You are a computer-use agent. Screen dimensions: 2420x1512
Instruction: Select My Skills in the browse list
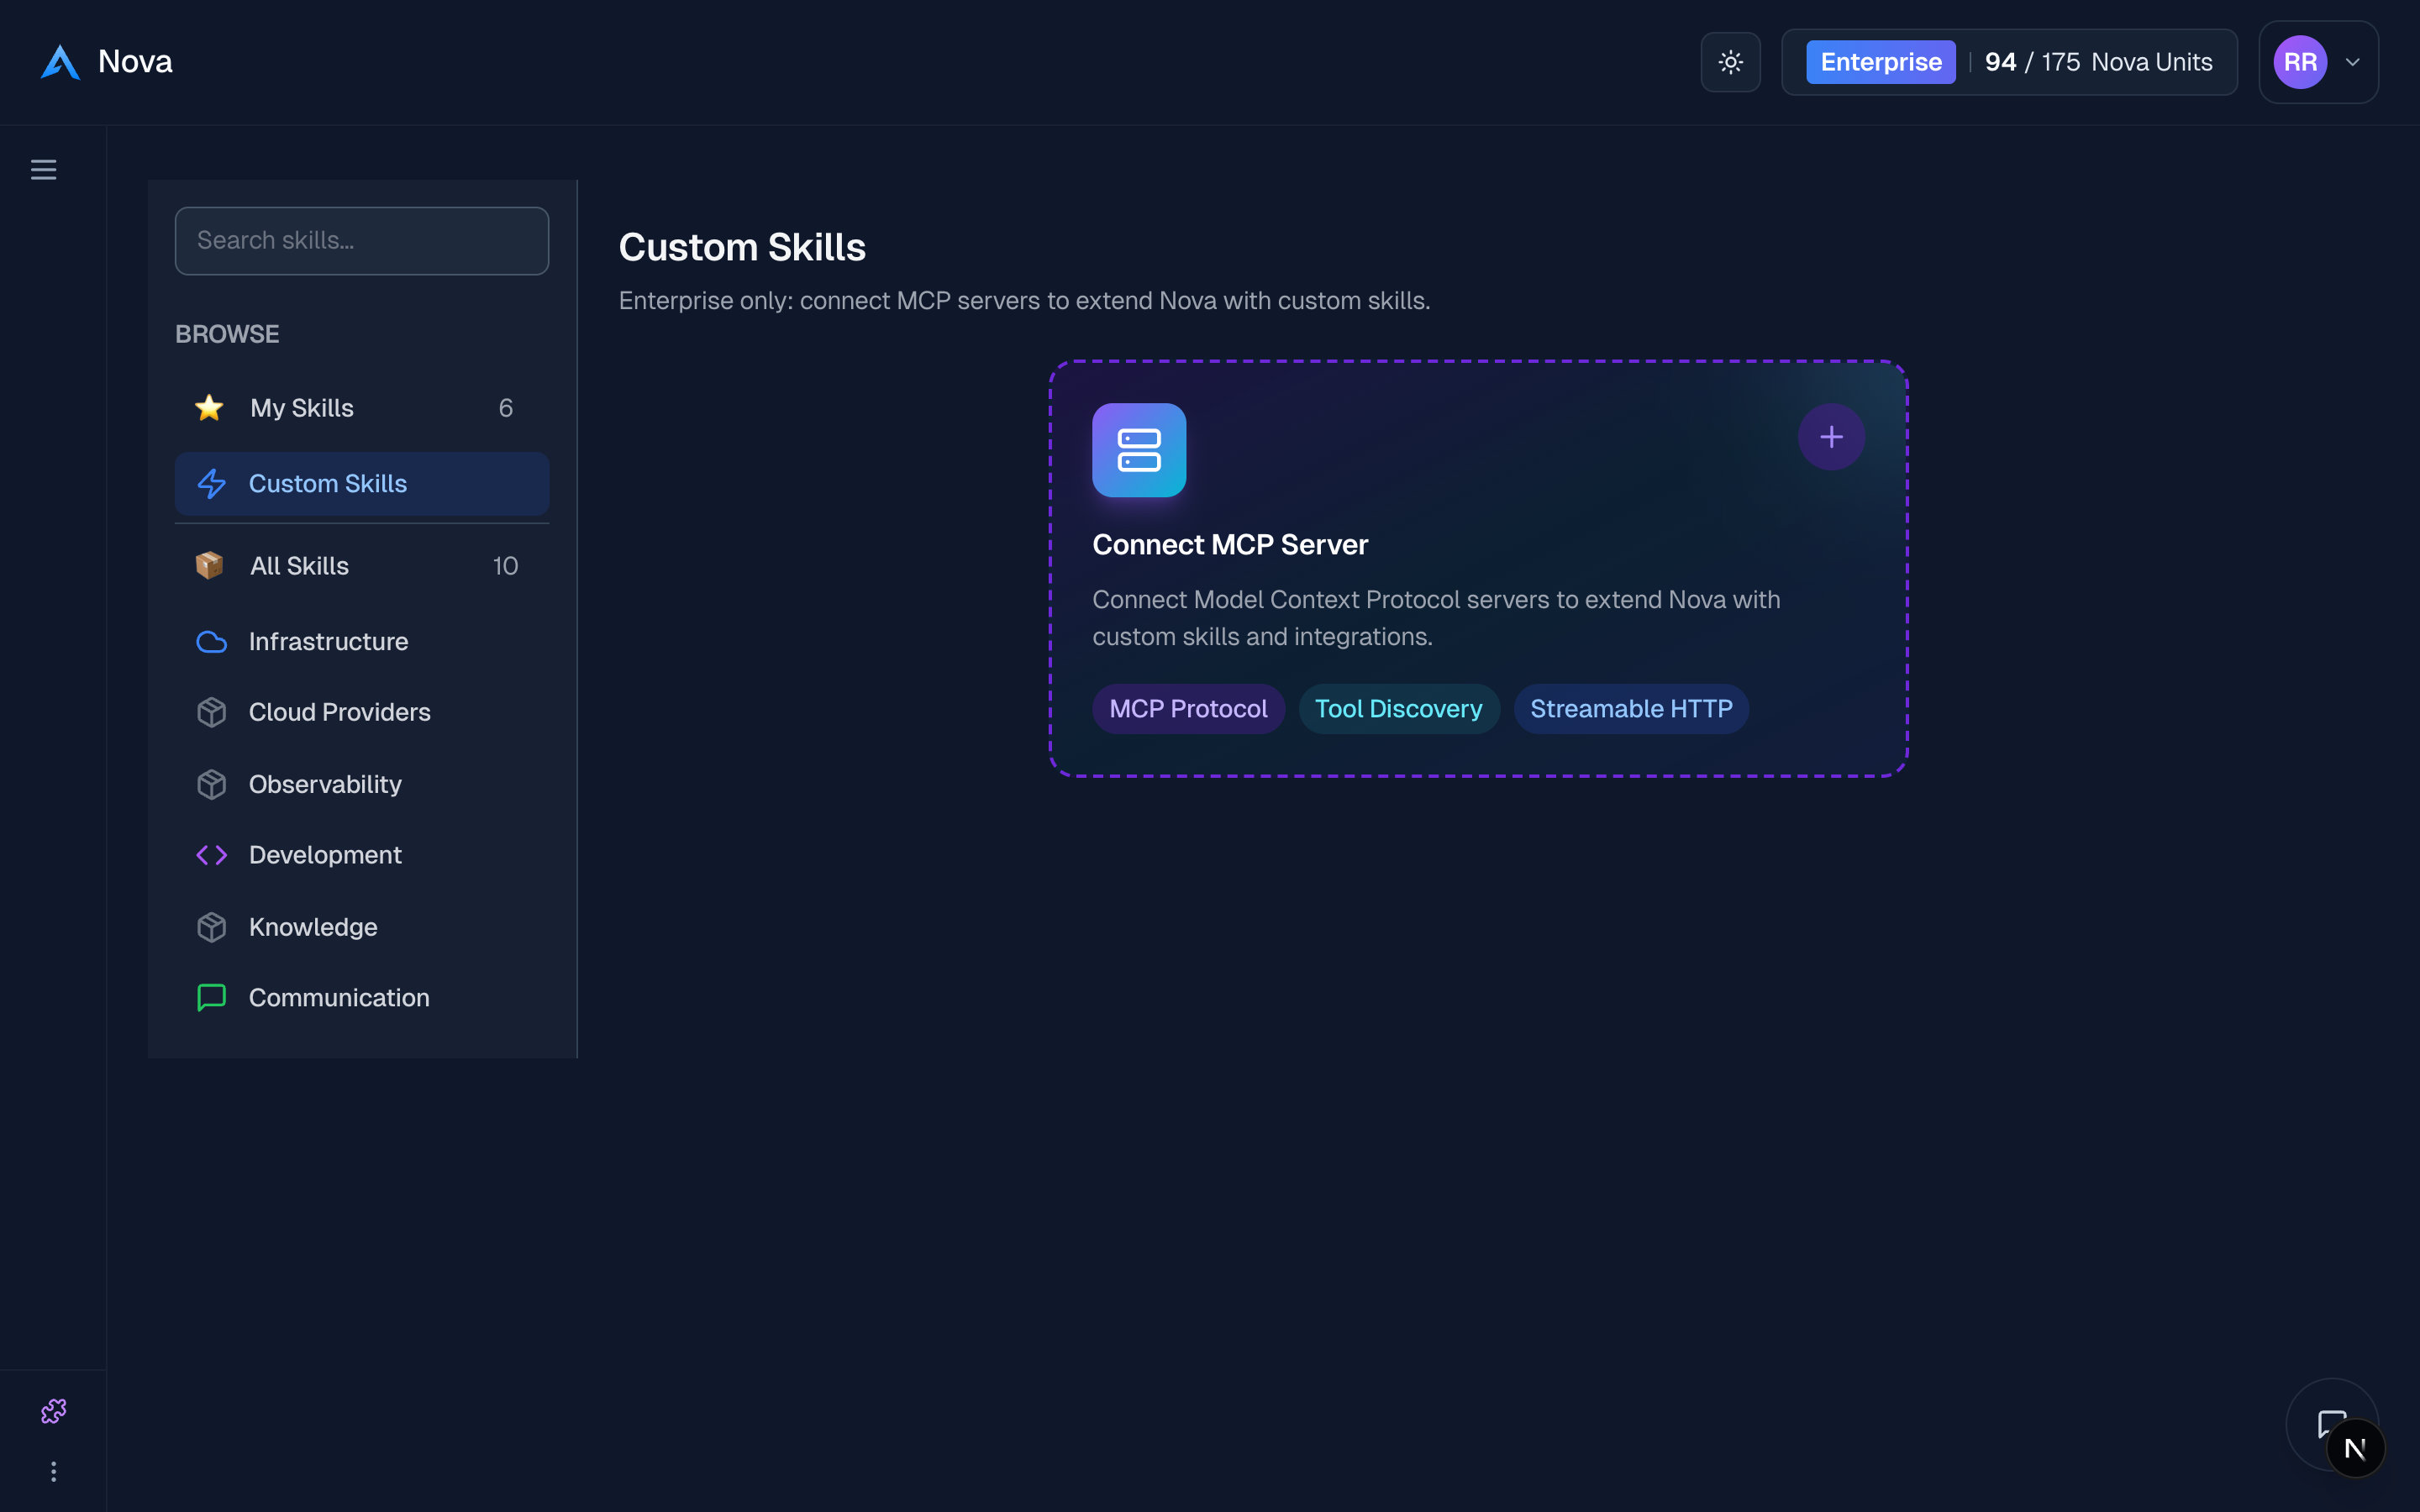click(x=362, y=408)
